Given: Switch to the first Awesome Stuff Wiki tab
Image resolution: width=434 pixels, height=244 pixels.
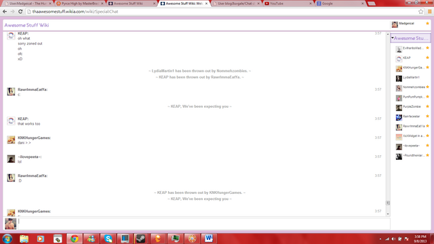Looking at the screenshot, I should coord(132,3).
